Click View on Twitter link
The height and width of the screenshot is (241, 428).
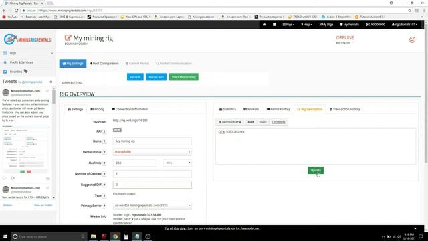tap(43, 206)
